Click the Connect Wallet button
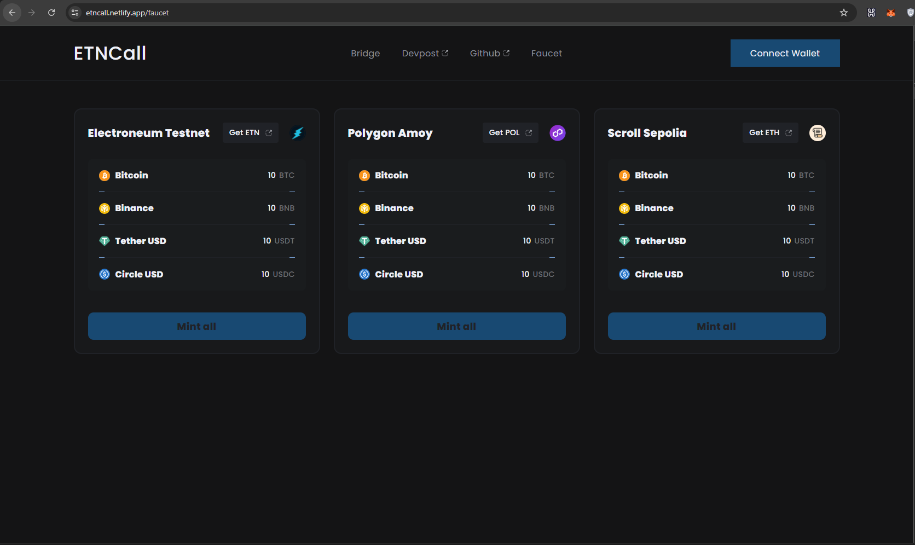 click(785, 53)
